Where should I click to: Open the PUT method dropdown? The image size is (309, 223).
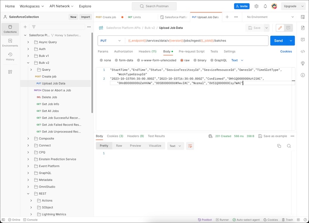point(111,41)
